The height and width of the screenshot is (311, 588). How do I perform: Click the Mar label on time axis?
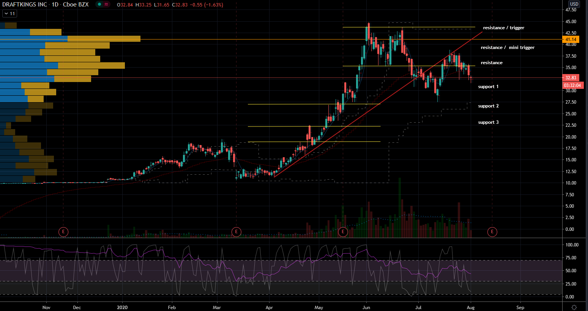(217, 308)
